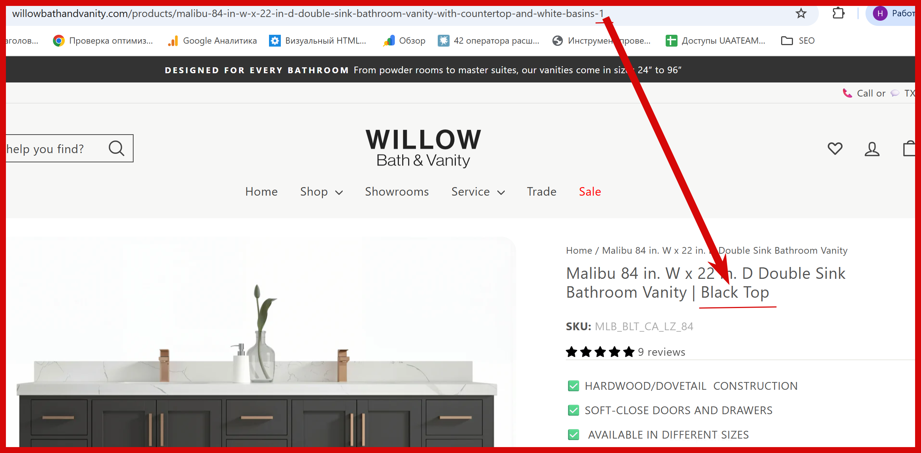The width and height of the screenshot is (921, 453).
Task: Open the shopping bag cart icon
Action: (x=910, y=148)
